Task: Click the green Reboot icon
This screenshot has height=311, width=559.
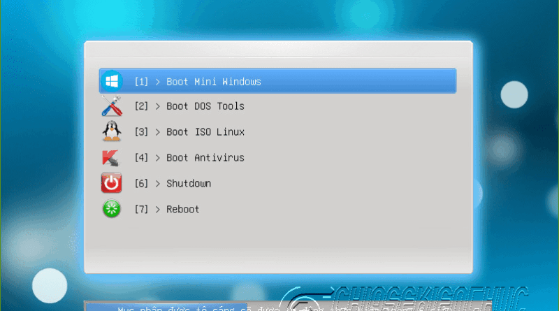Action: tap(112, 209)
